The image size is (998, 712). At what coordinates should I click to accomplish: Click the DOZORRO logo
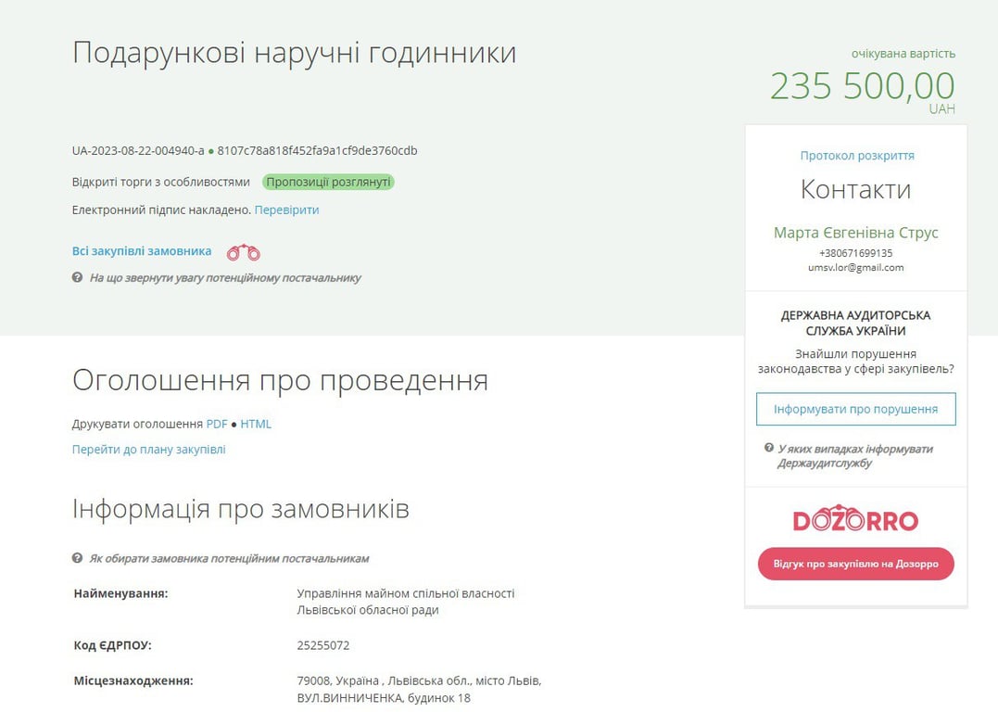pos(855,520)
